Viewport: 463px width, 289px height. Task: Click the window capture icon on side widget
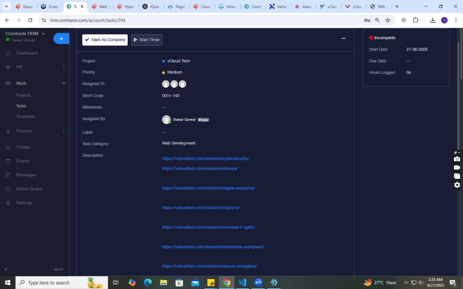click(x=457, y=176)
